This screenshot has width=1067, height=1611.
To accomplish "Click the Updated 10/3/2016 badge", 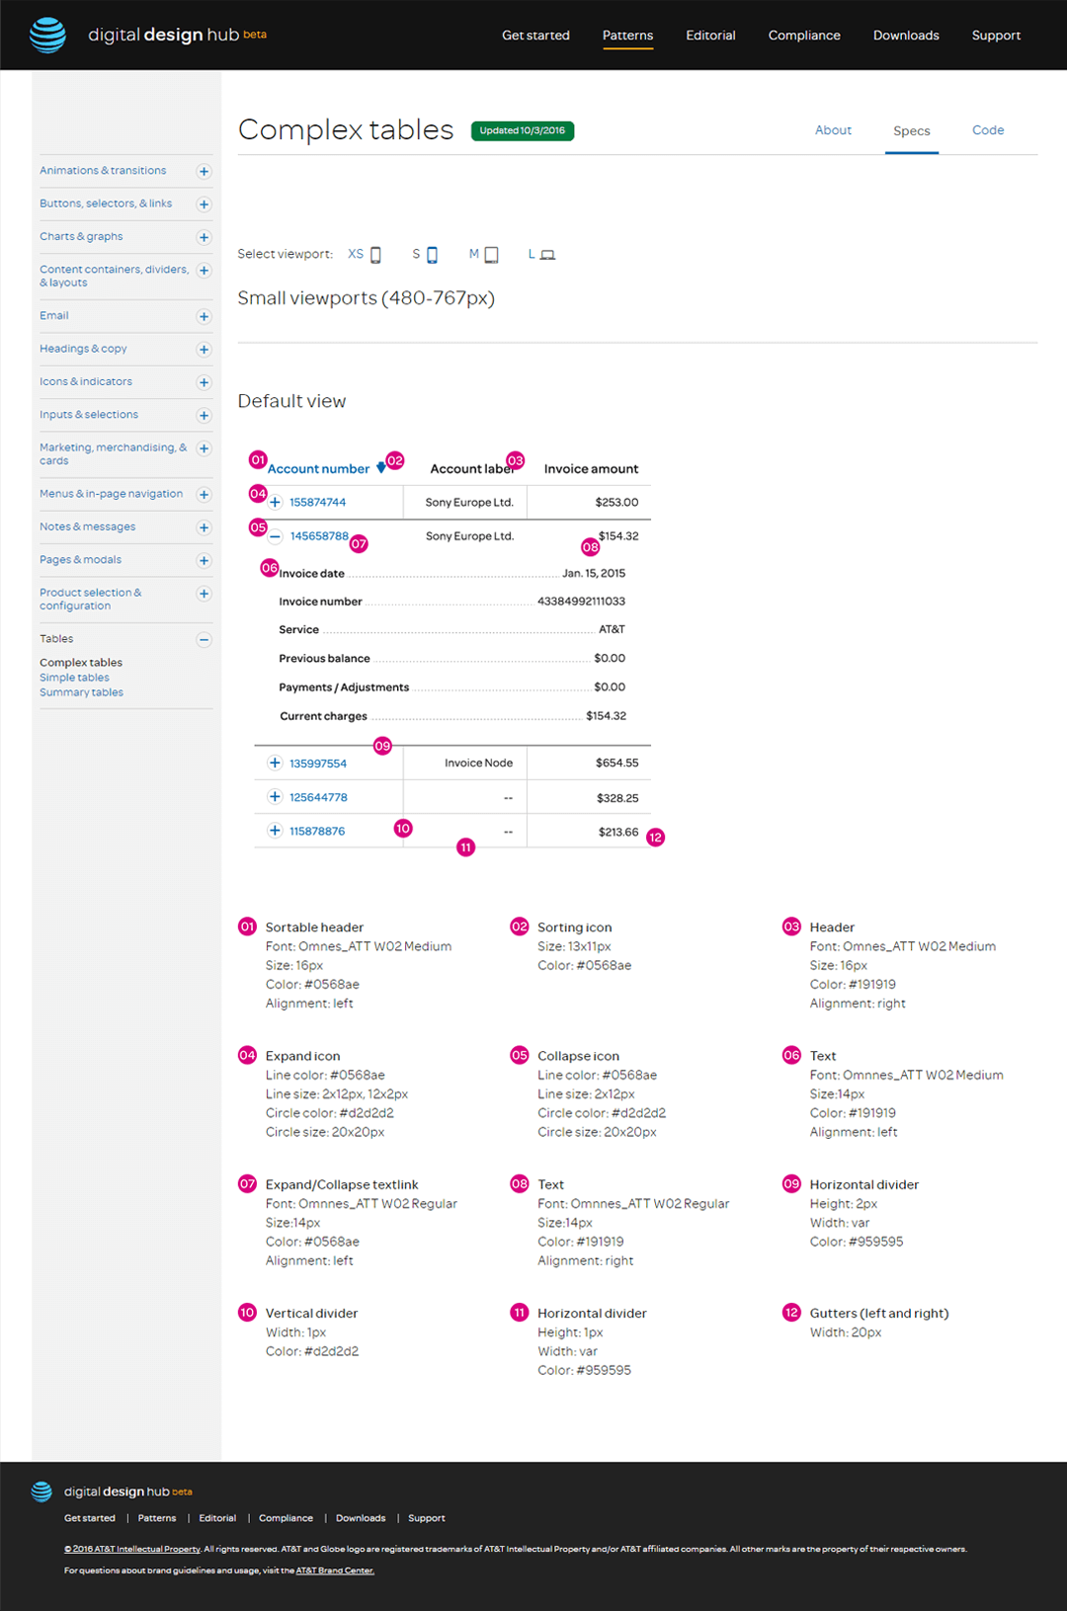I will click(523, 130).
